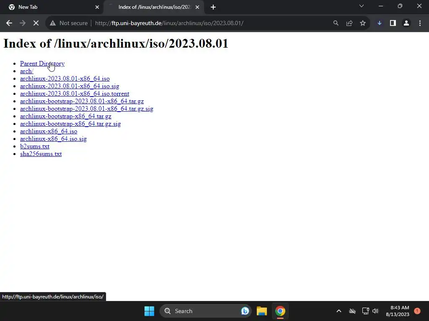Click the OneDrive cloud tray icon
The image size is (429, 321).
[x=352, y=311]
